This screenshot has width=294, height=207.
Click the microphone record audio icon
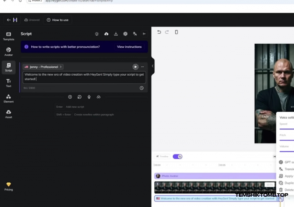[x=89, y=97]
